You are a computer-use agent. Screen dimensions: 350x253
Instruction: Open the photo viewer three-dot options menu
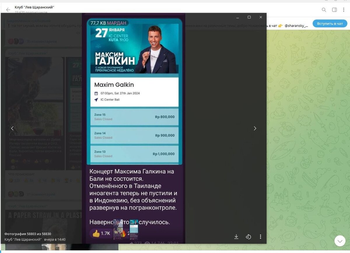click(260, 237)
